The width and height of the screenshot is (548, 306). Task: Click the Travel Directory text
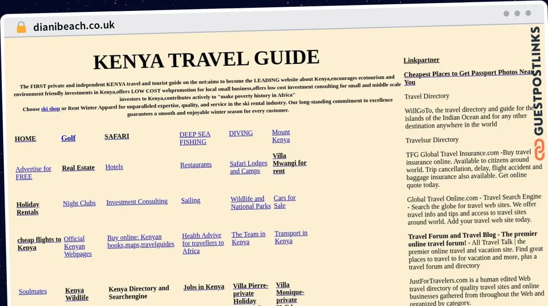(x=427, y=96)
